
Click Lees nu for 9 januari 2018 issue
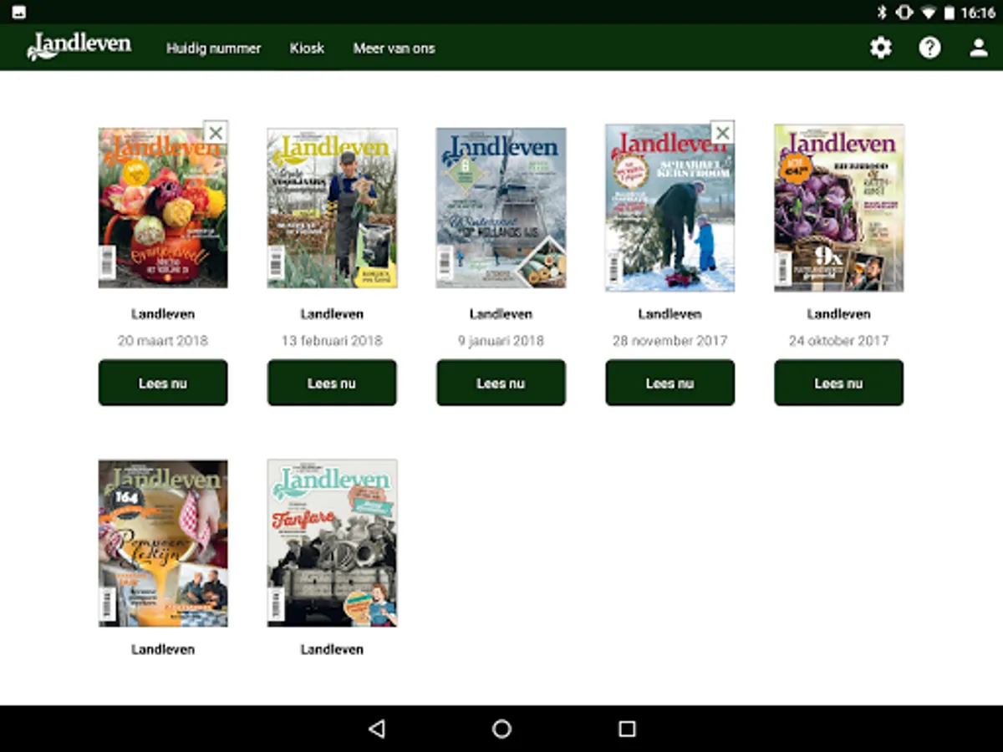tap(501, 383)
